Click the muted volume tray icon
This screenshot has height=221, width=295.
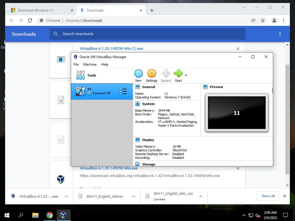(x=258, y=215)
